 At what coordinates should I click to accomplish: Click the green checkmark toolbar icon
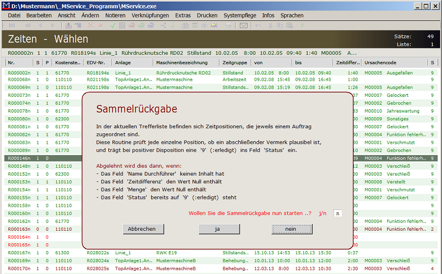pos(113,25)
